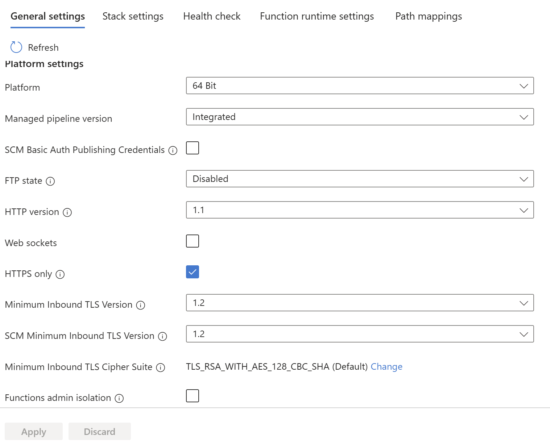Screen dimensions: 550x444
Task: Open the HTTP version 1.1 dropdown
Action: point(360,210)
